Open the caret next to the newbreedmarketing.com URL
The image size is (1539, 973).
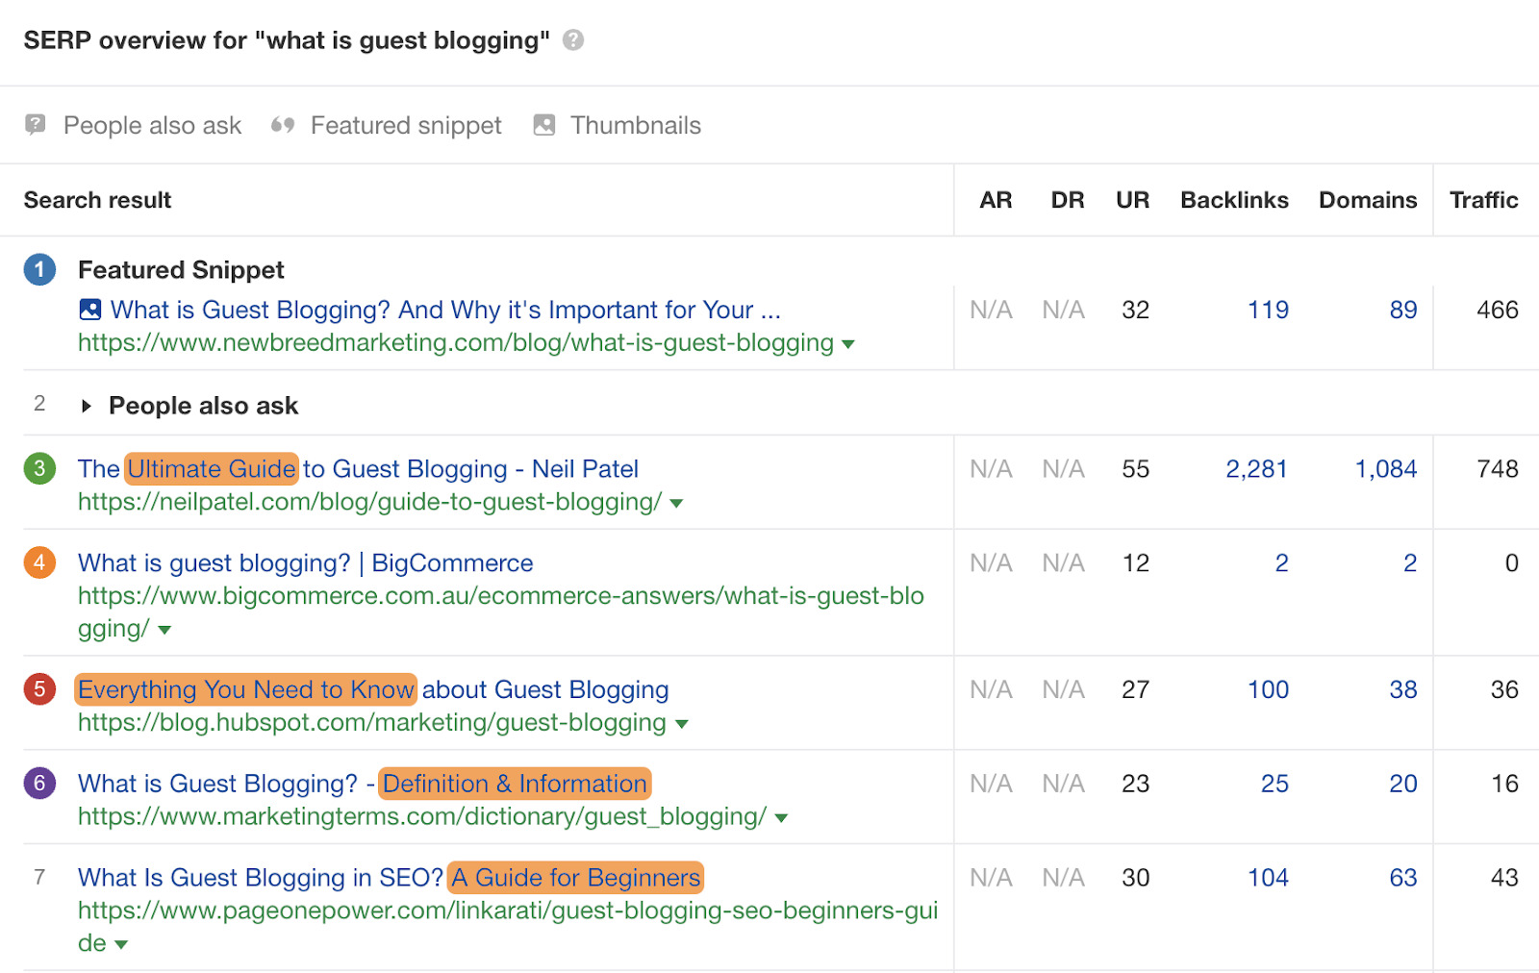click(x=848, y=343)
